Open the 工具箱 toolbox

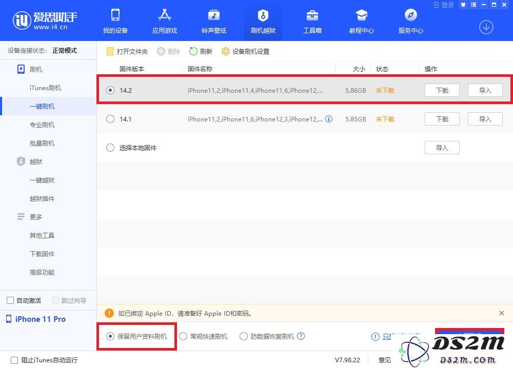click(312, 22)
